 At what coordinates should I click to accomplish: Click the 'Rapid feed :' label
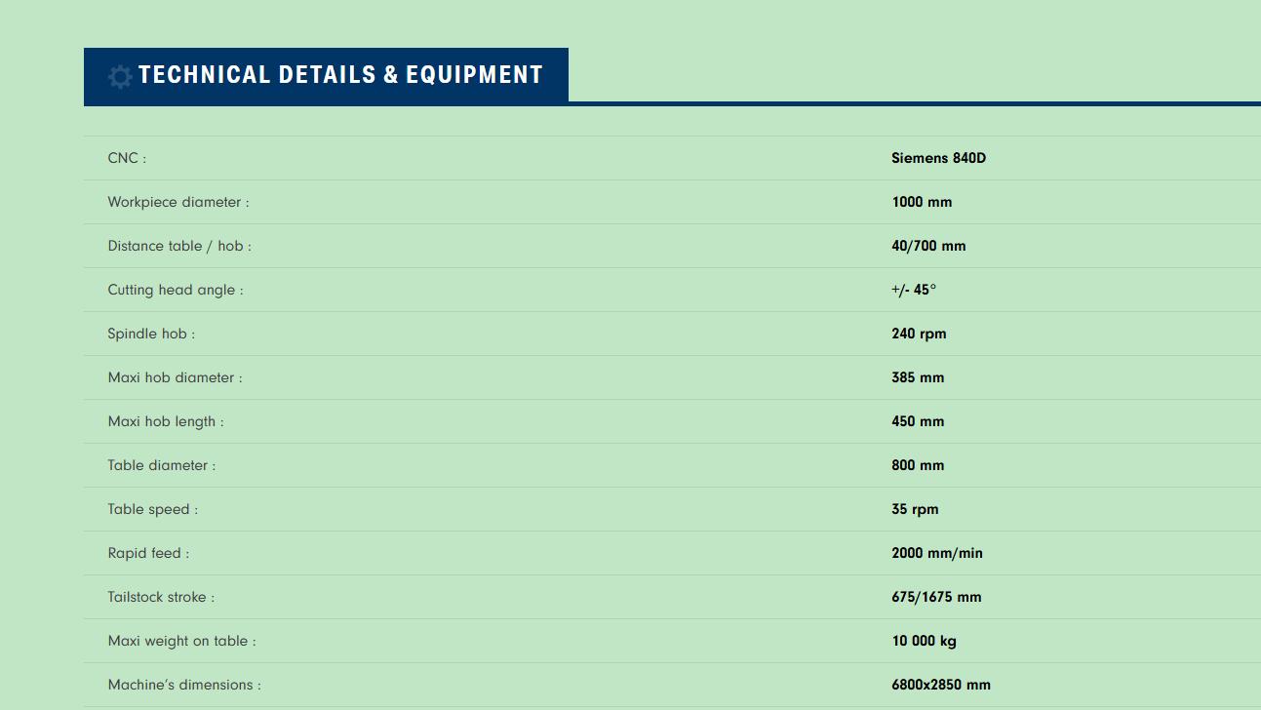148,553
